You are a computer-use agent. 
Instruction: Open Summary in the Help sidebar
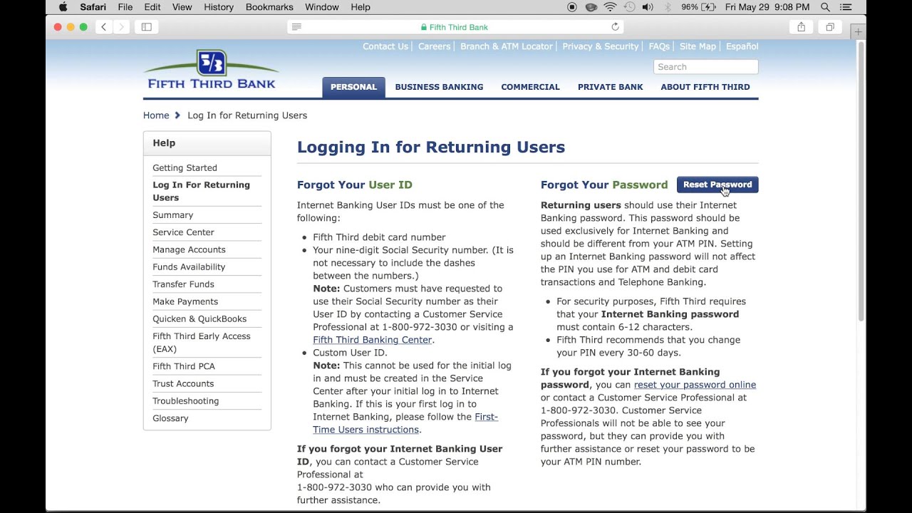(172, 215)
